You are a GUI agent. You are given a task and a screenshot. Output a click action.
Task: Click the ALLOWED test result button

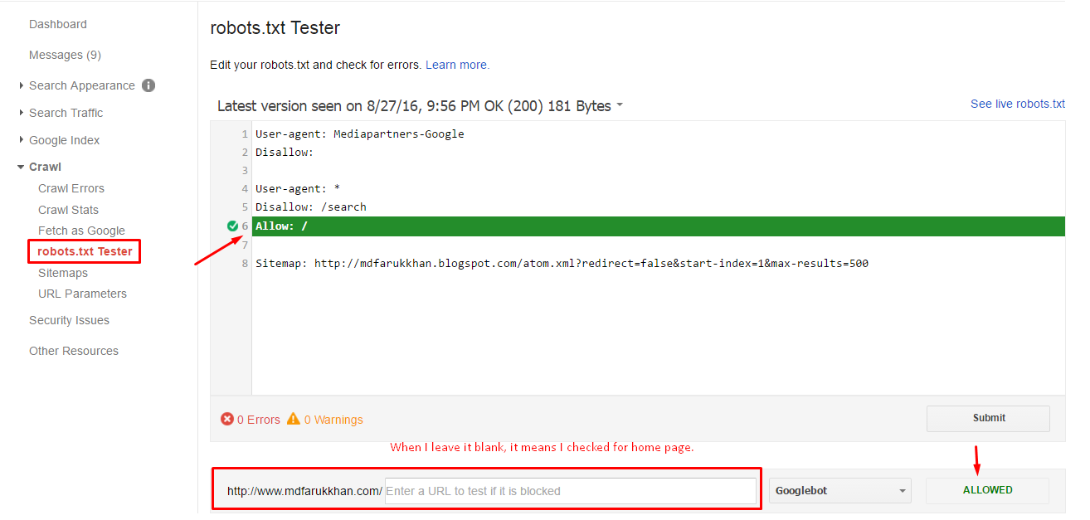point(987,490)
